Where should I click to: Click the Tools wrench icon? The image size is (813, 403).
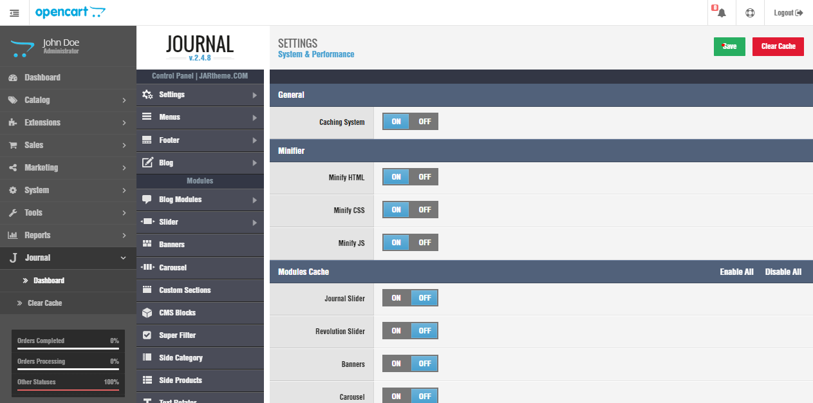click(x=13, y=212)
